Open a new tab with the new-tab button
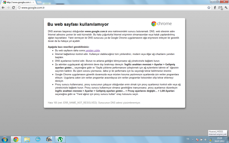Image resolution: width=229 pixels, height=143 pixels. point(39,2)
